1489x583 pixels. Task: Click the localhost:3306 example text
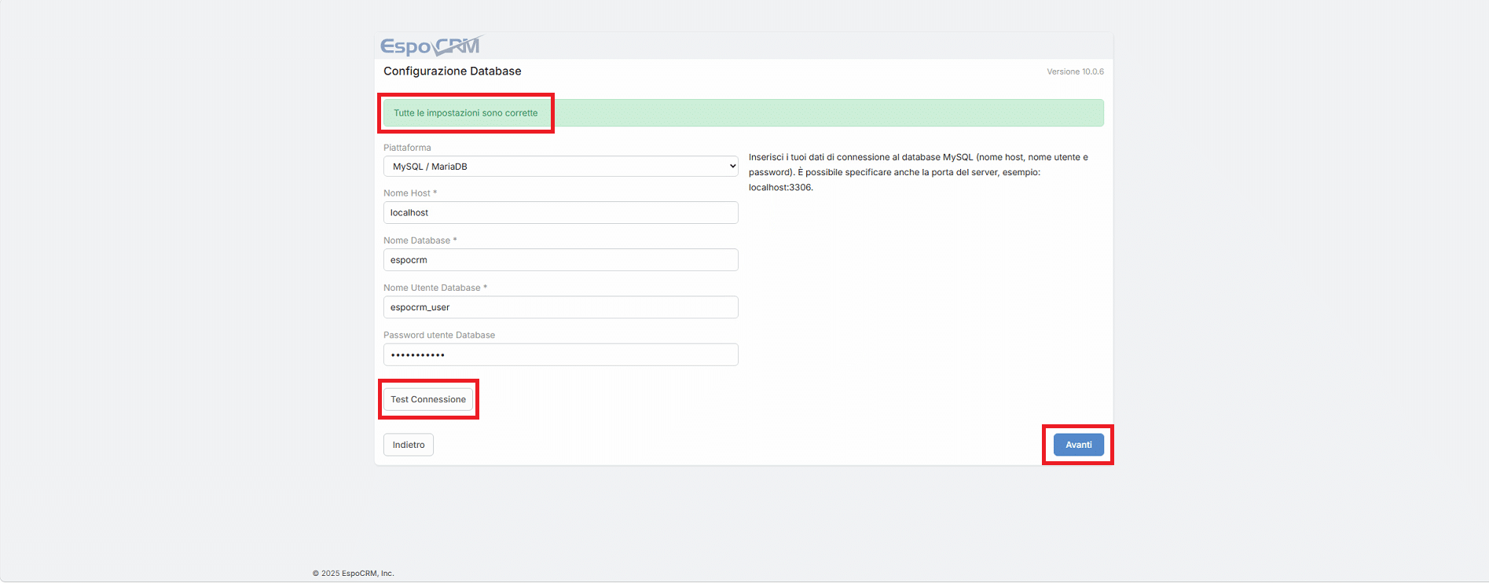pos(780,188)
